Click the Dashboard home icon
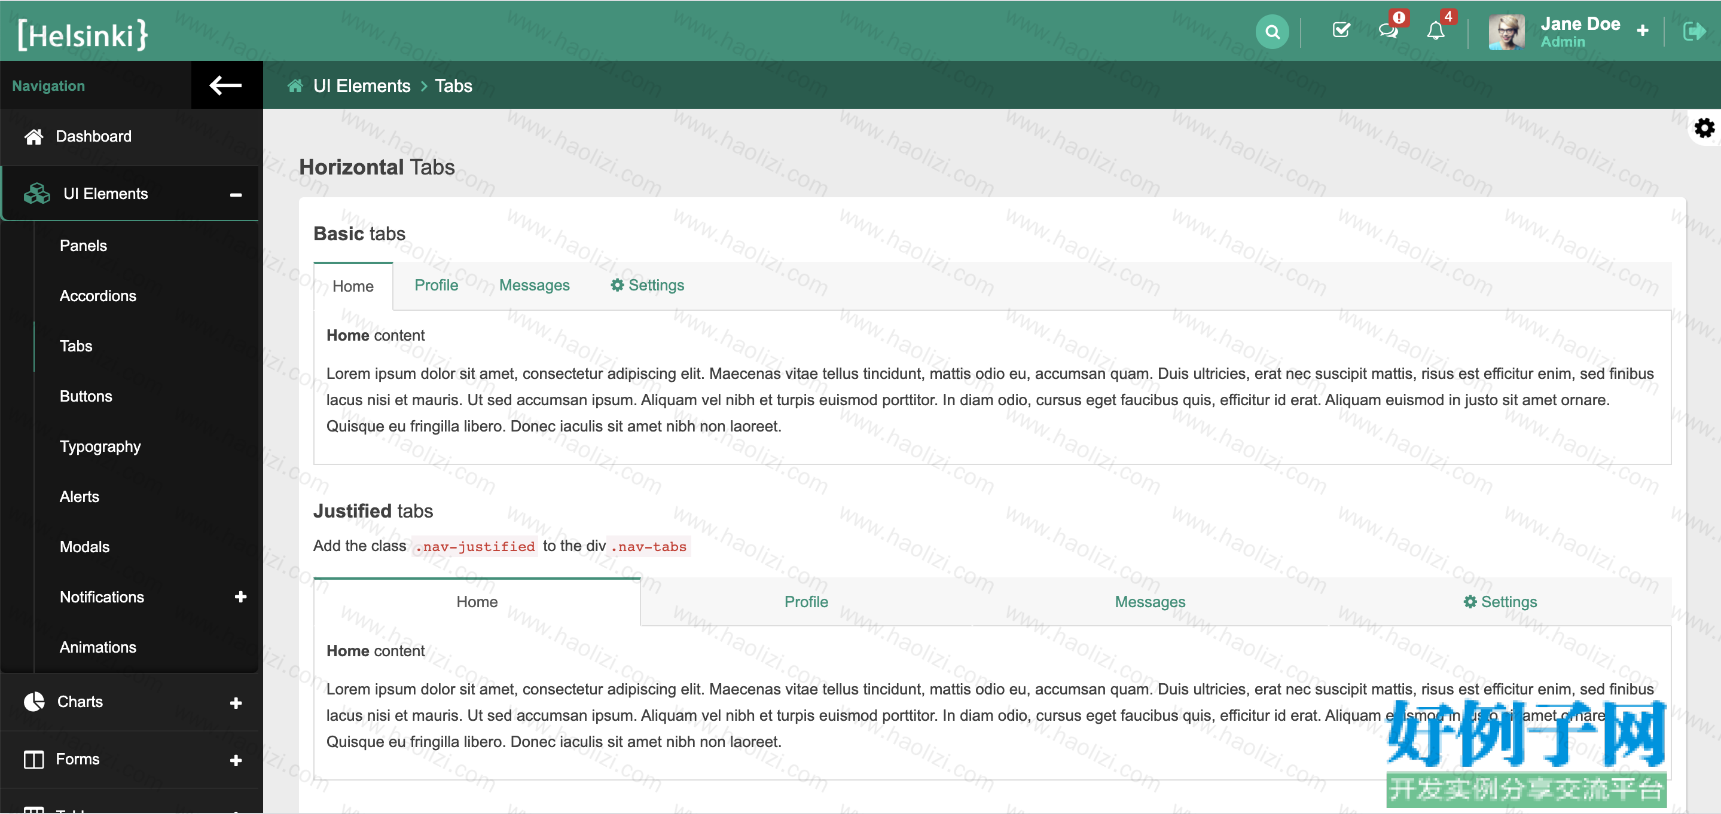 coord(33,136)
